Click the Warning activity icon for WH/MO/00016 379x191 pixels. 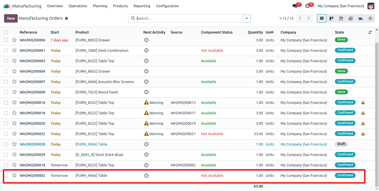point(146,102)
